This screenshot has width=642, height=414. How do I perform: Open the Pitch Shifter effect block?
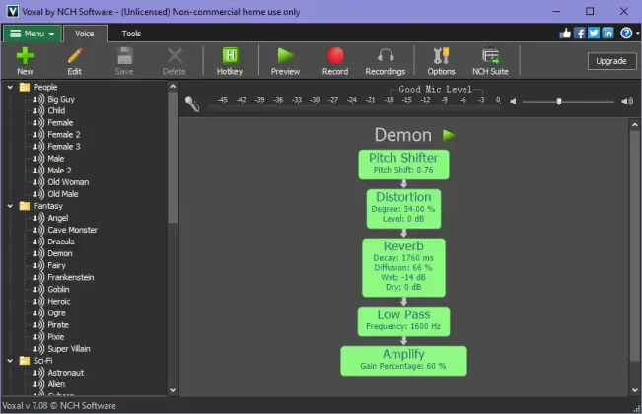coord(403,165)
